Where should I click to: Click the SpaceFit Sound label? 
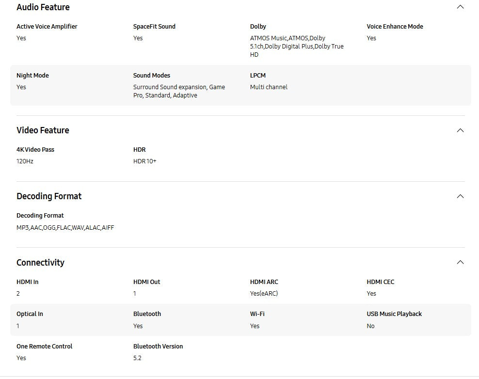pos(154,27)
